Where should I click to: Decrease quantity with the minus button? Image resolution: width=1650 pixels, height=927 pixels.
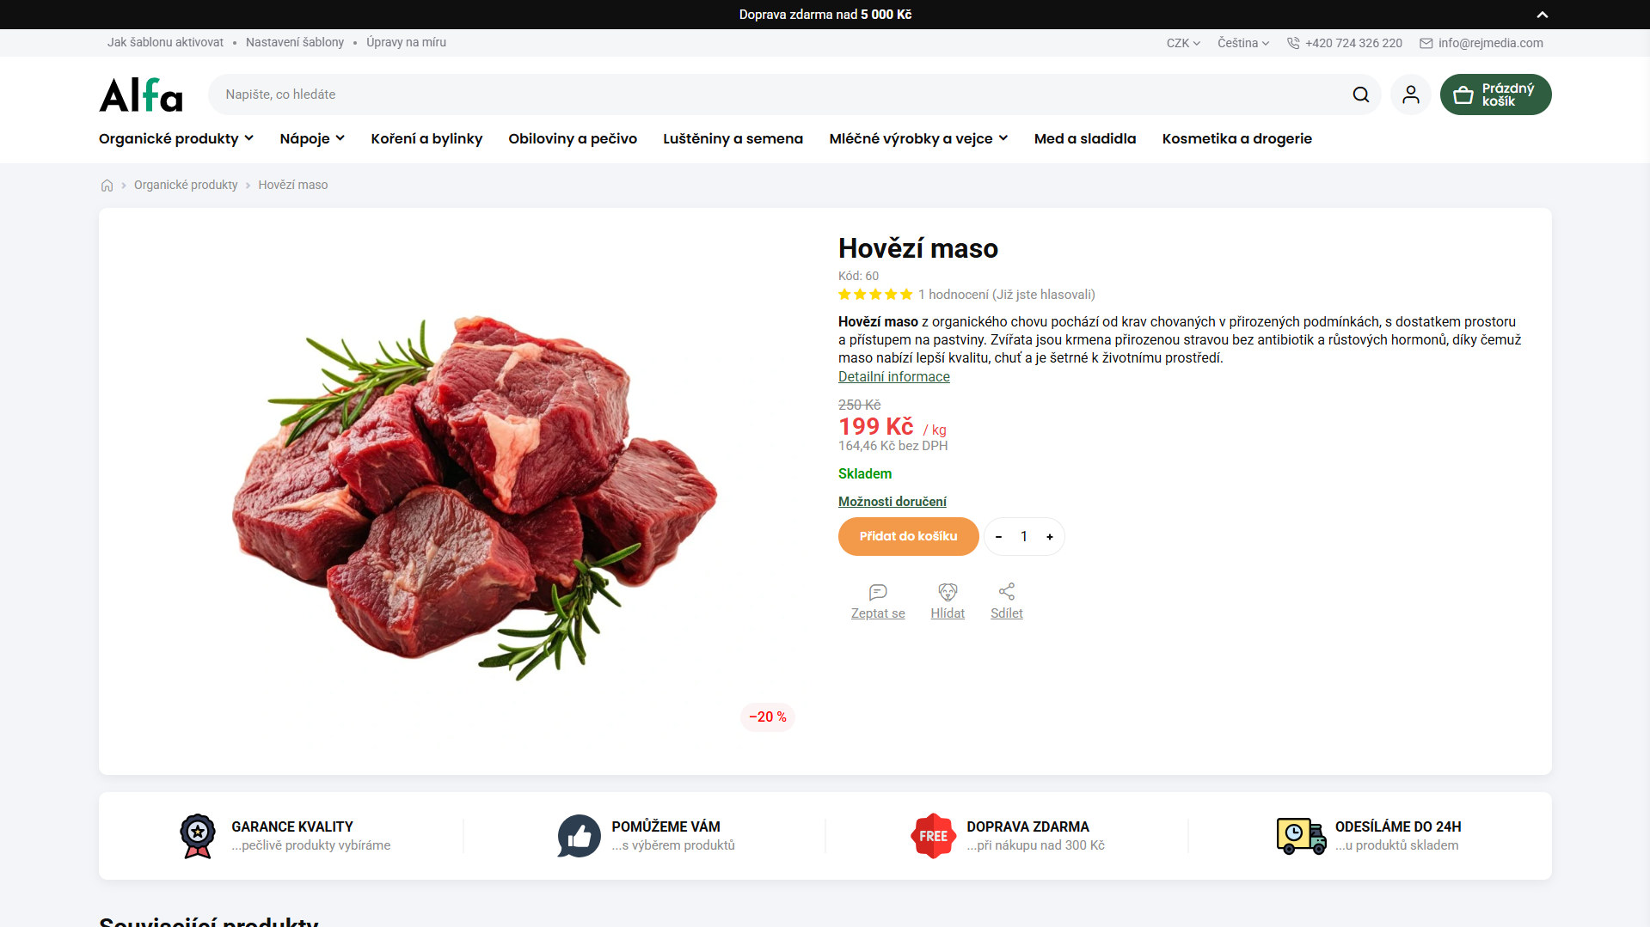click(x=998, y=537)
